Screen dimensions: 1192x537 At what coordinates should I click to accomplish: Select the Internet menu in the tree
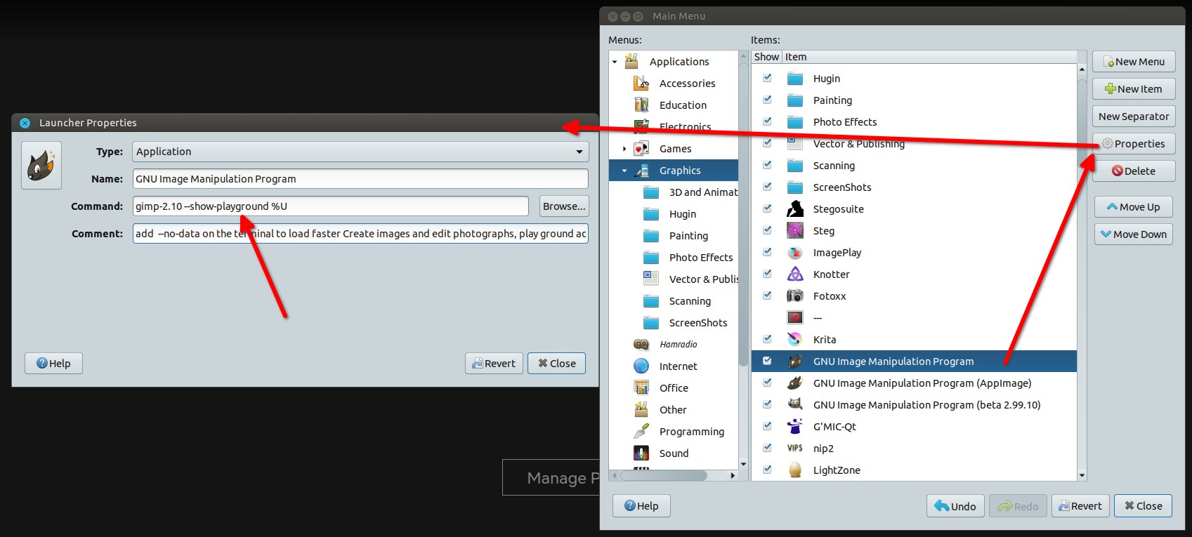tap(679, 366)
